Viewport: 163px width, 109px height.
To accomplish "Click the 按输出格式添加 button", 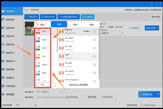I will click(69, 17).
